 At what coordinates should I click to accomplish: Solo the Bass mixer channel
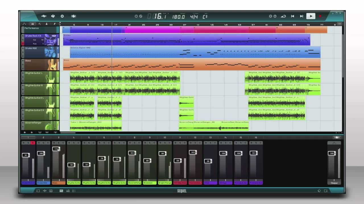pos(59,143)
